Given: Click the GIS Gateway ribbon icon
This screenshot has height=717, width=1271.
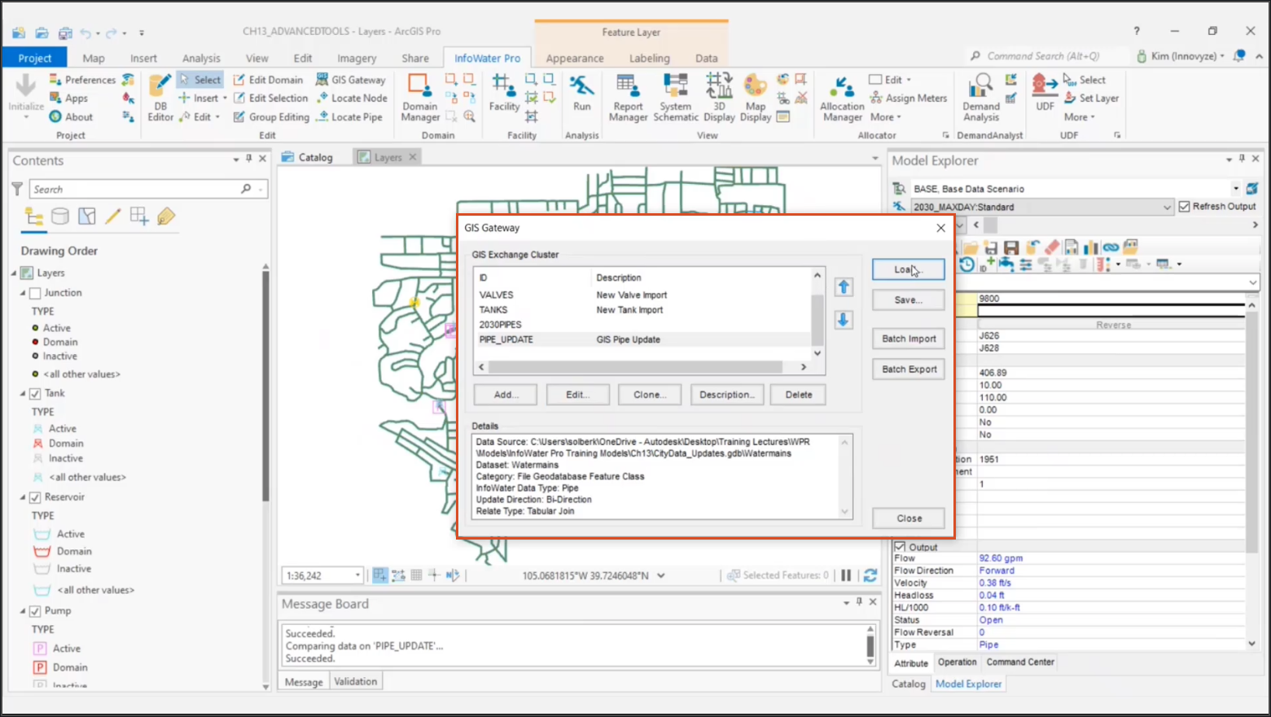Looking at the screenshot, I should click(x=351, y=80).
